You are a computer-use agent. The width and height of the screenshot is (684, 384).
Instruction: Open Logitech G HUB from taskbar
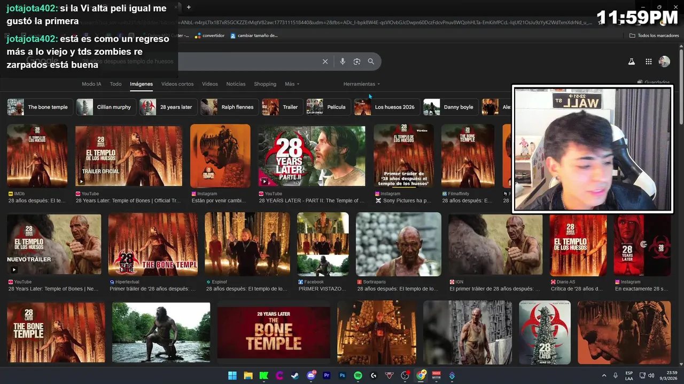[x=374, y=375]
